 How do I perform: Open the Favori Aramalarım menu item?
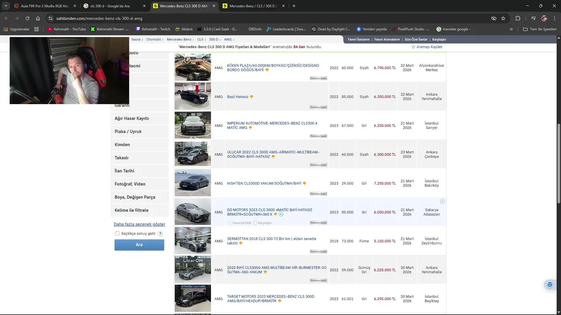click(x=387, y=39)
